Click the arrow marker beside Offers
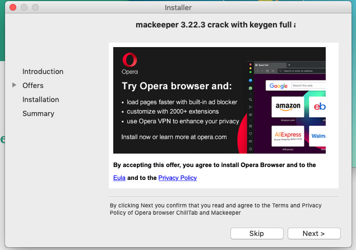356x250 pixels. pos(15,85)
